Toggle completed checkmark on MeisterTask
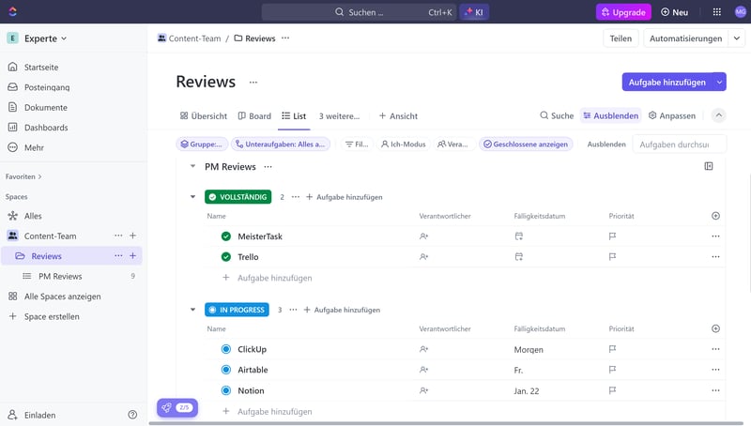Image resolution: width=751 pixels, height=426 pixels. point(225,236)
